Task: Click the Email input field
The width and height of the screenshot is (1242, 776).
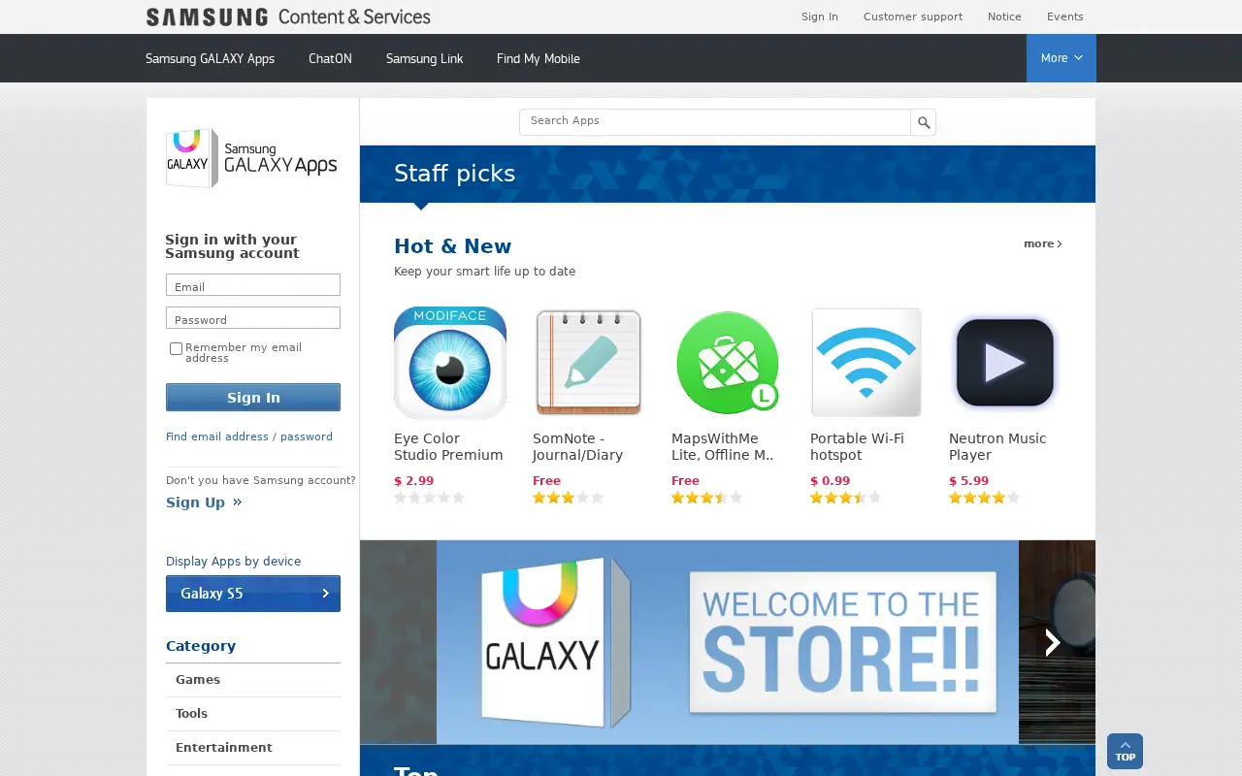Action: pos(253,284)
